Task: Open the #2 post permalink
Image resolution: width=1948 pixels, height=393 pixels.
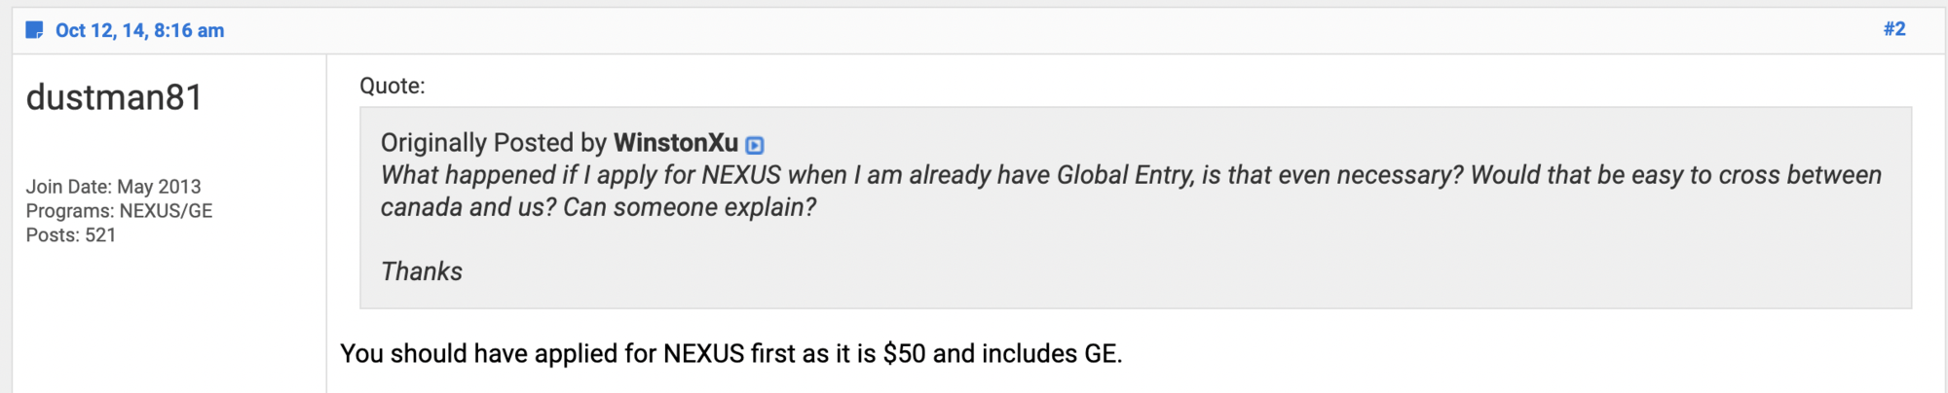Action: pos(1893,29)
